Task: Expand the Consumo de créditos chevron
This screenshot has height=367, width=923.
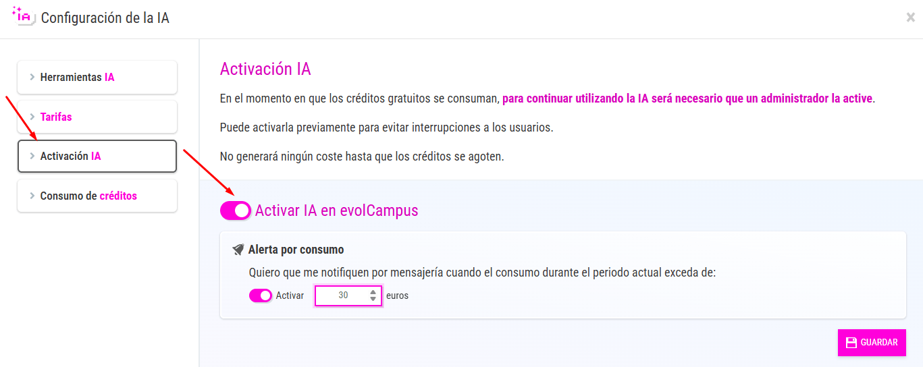Action: click(x=32, y=196)
